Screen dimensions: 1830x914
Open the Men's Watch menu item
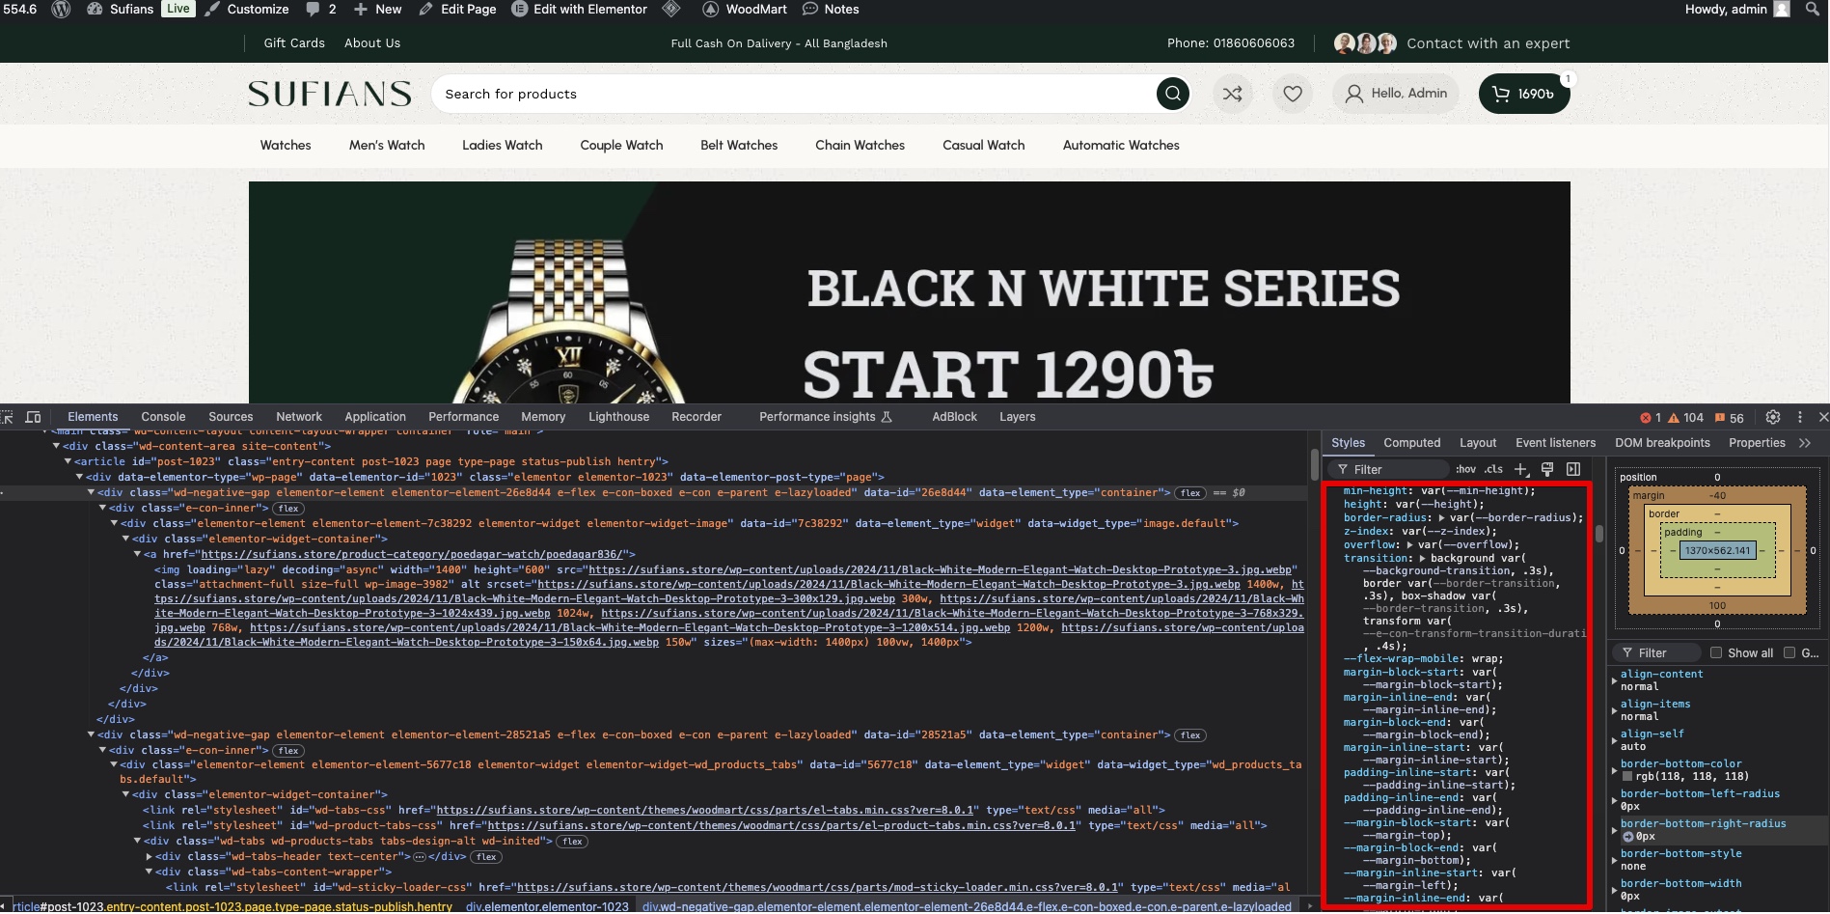click(x=387, y=146)
